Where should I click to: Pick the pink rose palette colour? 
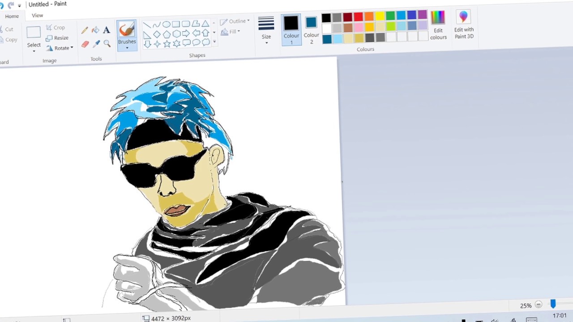click(x=359, y=27)
